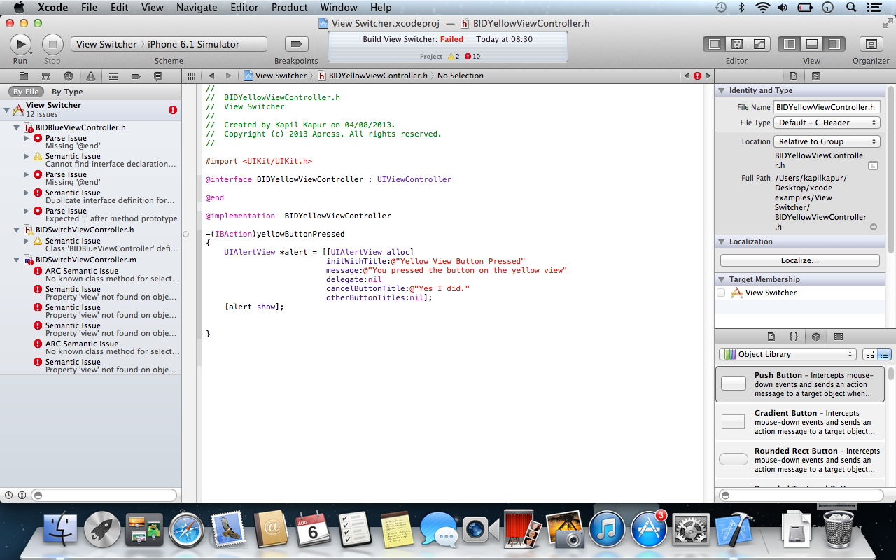Show the Symbol navigator
The height and width of the screenshot is (560, 896).
pos(46,76)
